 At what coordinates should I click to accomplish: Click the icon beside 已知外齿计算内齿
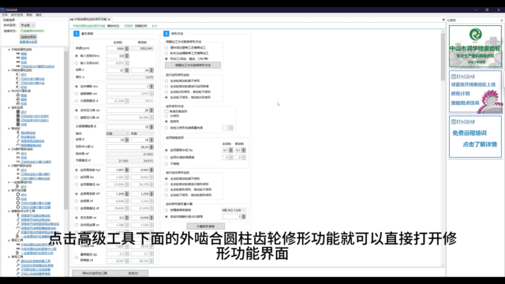click(18, 79)
